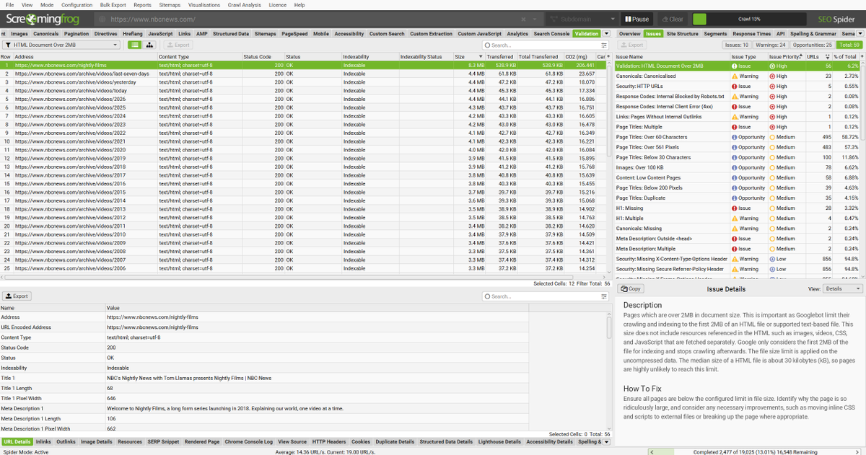866x455 pixels.
Task: Click status bar left scroll arrow
Action: tap(652, 451)
